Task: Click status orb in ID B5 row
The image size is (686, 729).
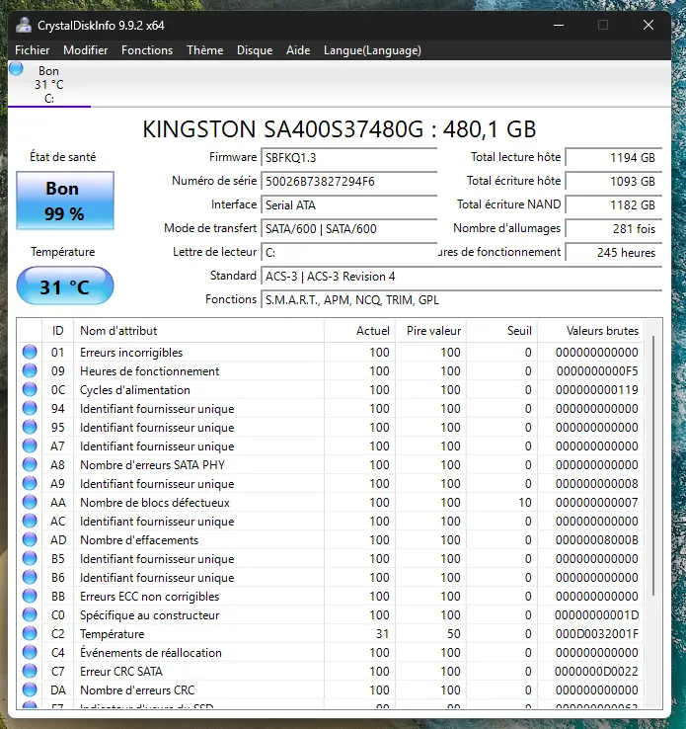Action: 30,558
